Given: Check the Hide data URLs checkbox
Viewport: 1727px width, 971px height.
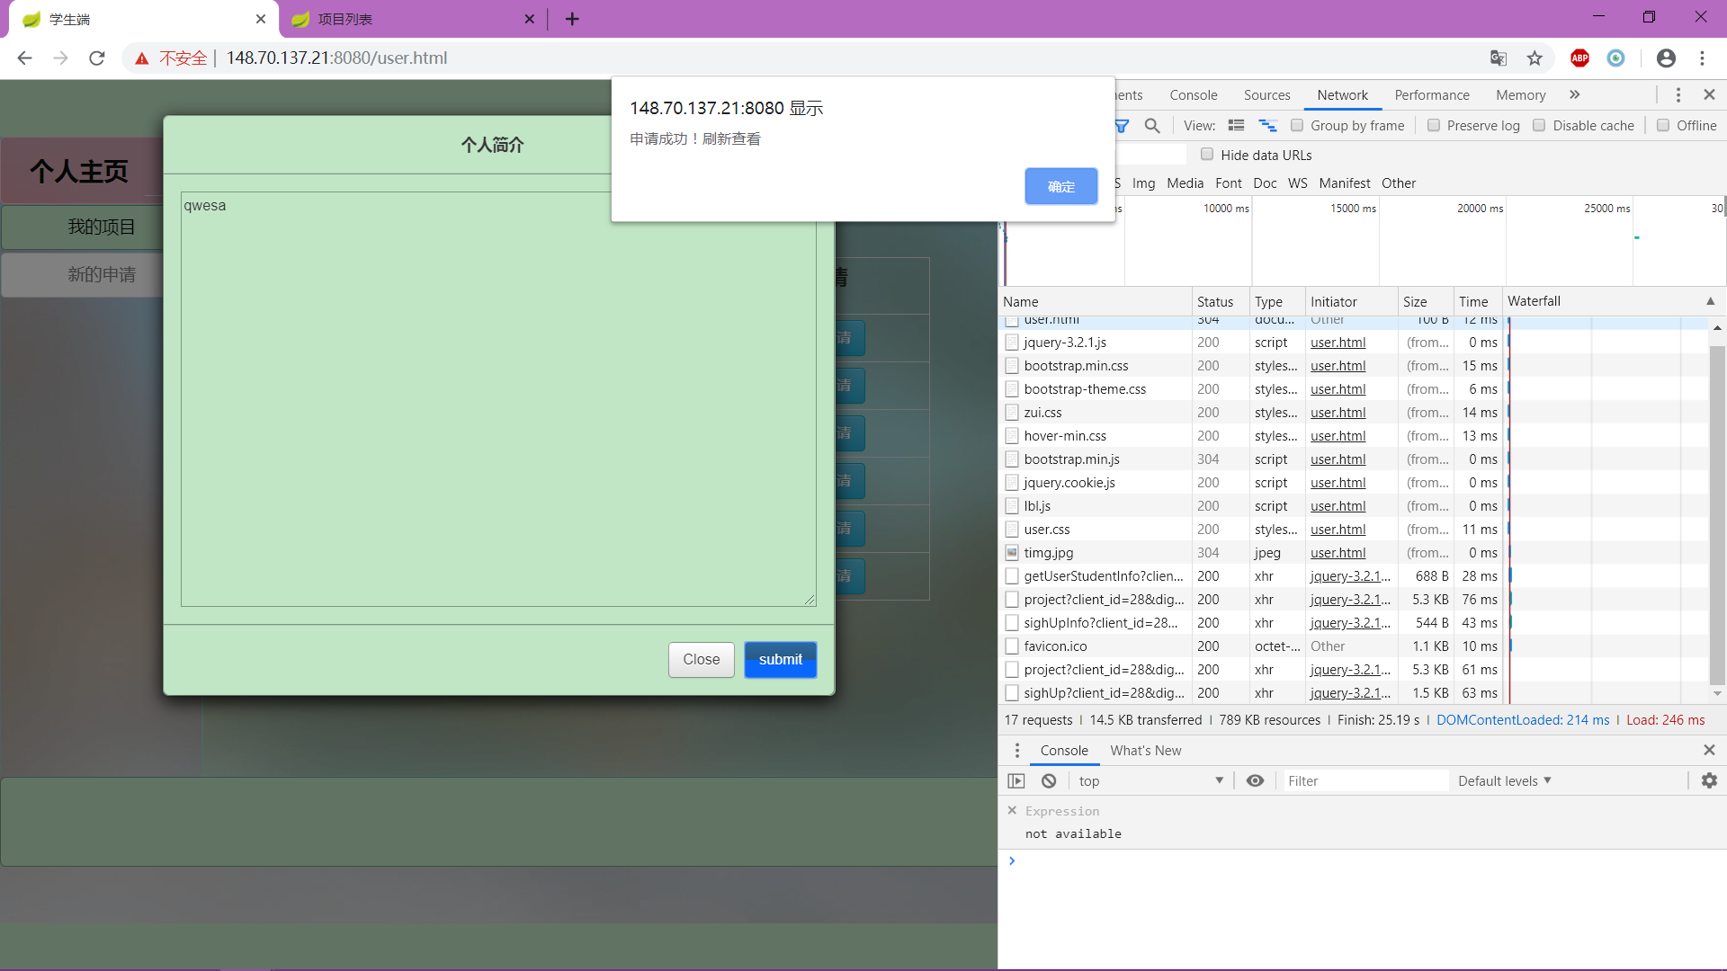Looking at the screenshot, I should pyautogui.click(x=1207, y=155).
